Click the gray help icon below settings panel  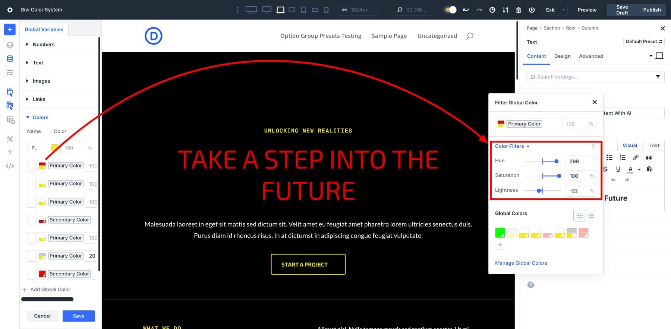pyautogui.click(x=530, y=285)
